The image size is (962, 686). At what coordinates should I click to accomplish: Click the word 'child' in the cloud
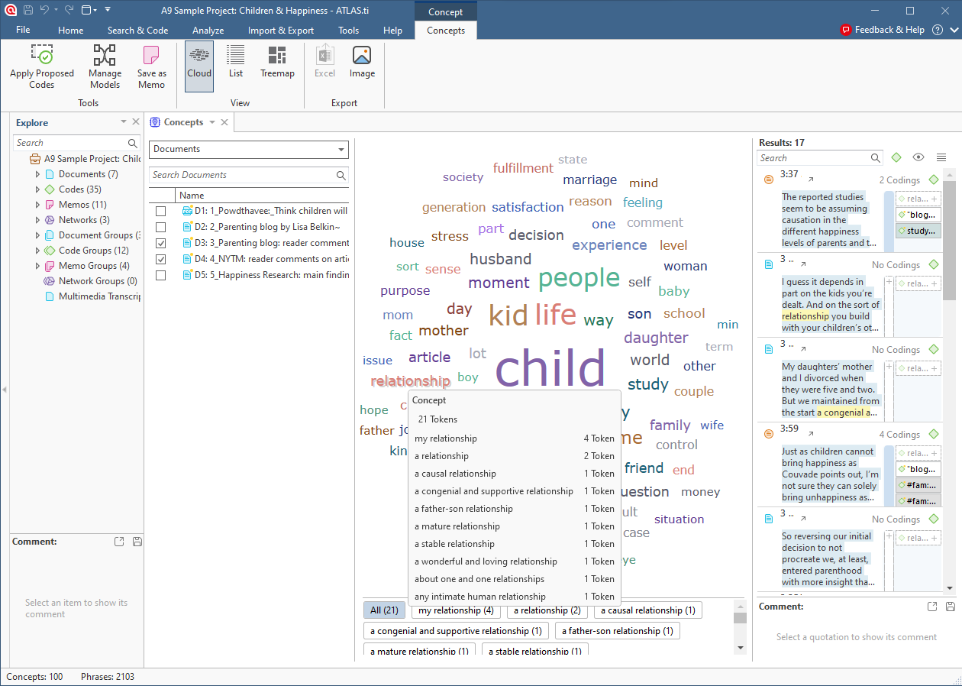tap(550, 368)
